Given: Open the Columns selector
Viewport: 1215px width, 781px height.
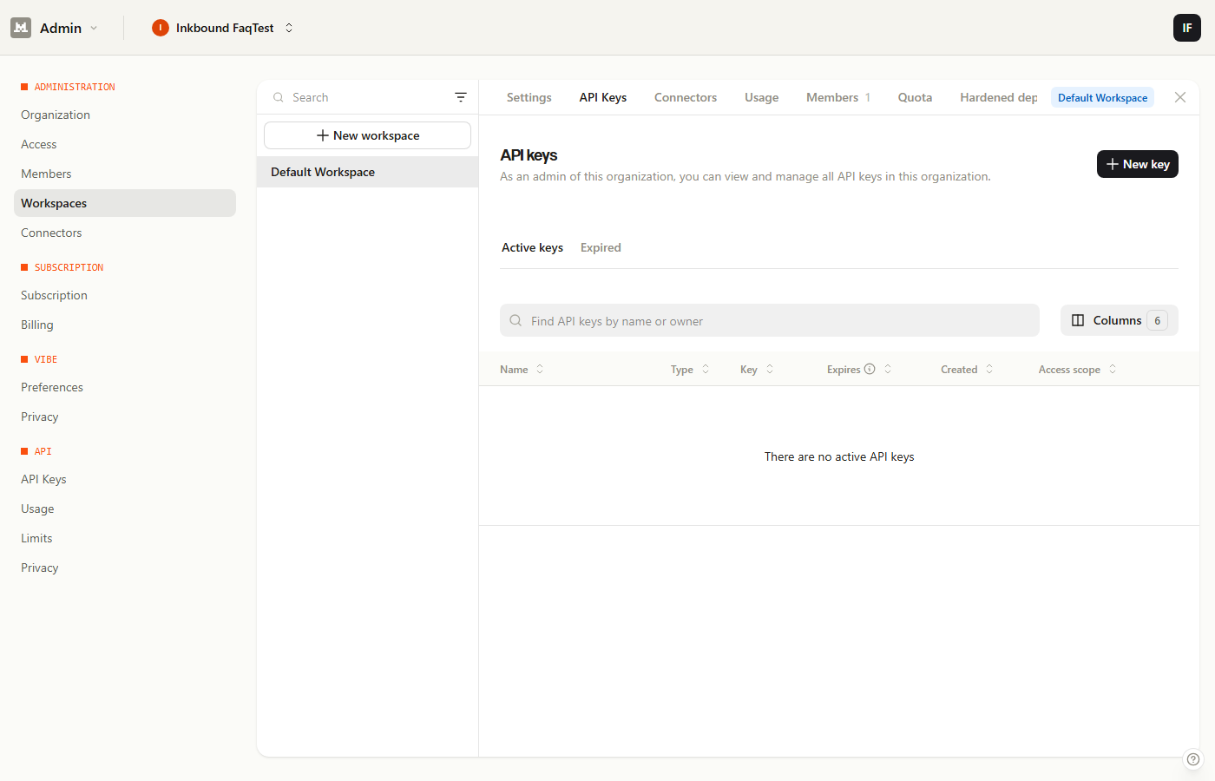Looking at the screenshot, I should click(1120, 320).
